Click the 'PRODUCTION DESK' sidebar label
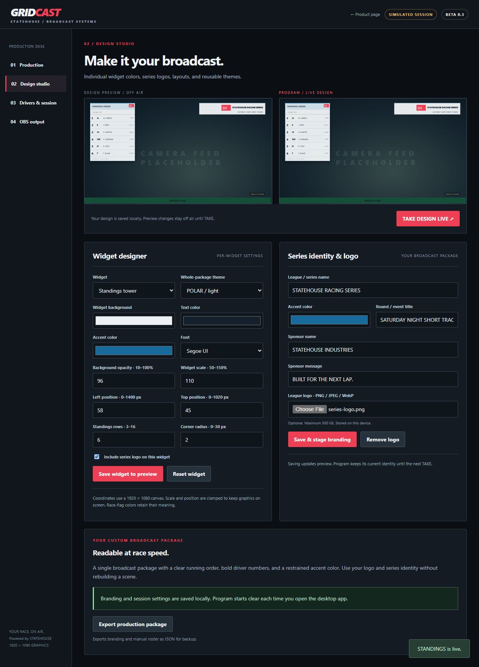 click(27, 47)
